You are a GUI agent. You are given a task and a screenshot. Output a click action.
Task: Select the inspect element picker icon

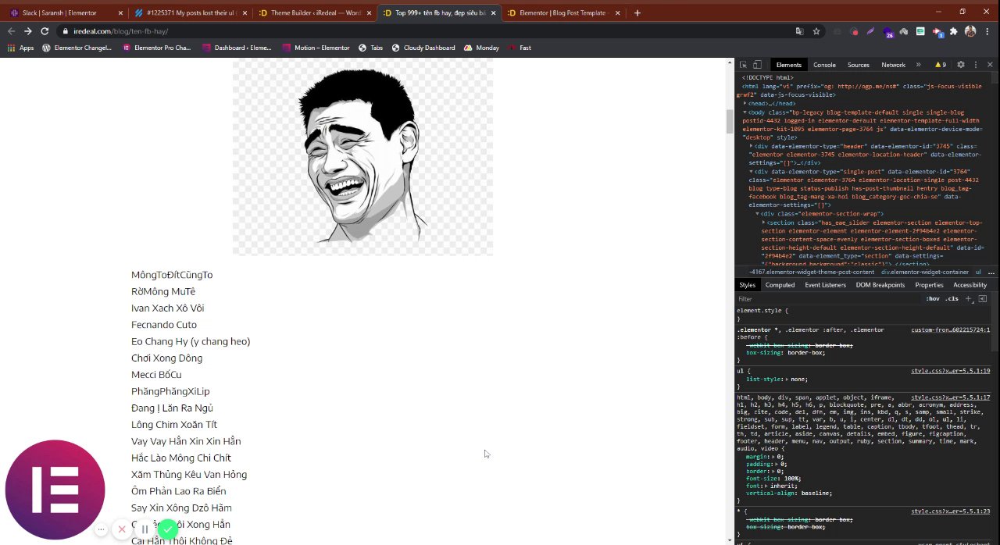(744, 65)
